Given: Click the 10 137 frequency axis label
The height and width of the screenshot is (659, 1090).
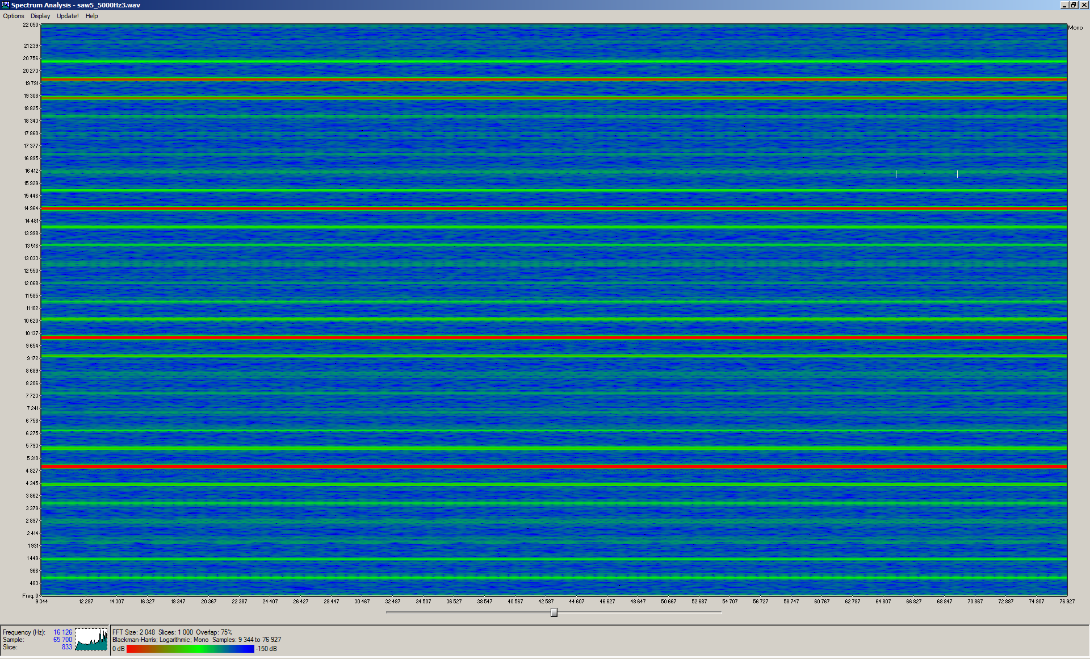Looking at the screenshot, I should 31,333.
